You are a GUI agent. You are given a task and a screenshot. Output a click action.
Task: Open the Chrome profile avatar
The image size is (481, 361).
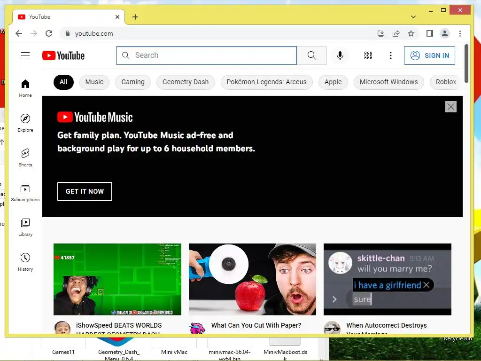tap(445, 33)
